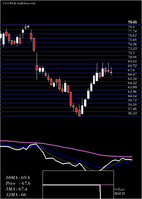142x199 pixels.
Task: Click the 50MA : 69.8 readout
Action: pos(18,178)
